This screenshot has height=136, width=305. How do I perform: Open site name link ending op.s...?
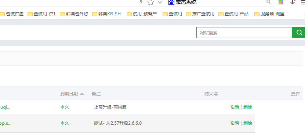point(6,123)
